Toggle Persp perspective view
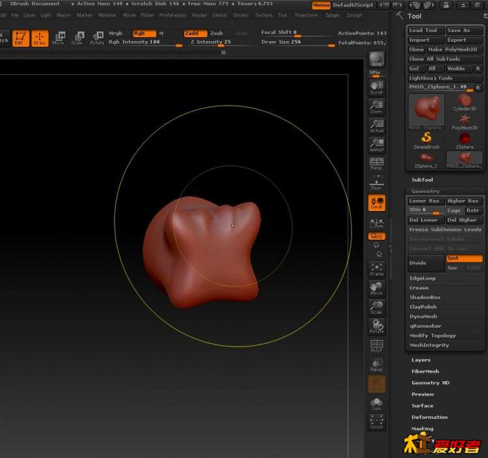Viewport: 488px width, 458px height. click(376, 164)
